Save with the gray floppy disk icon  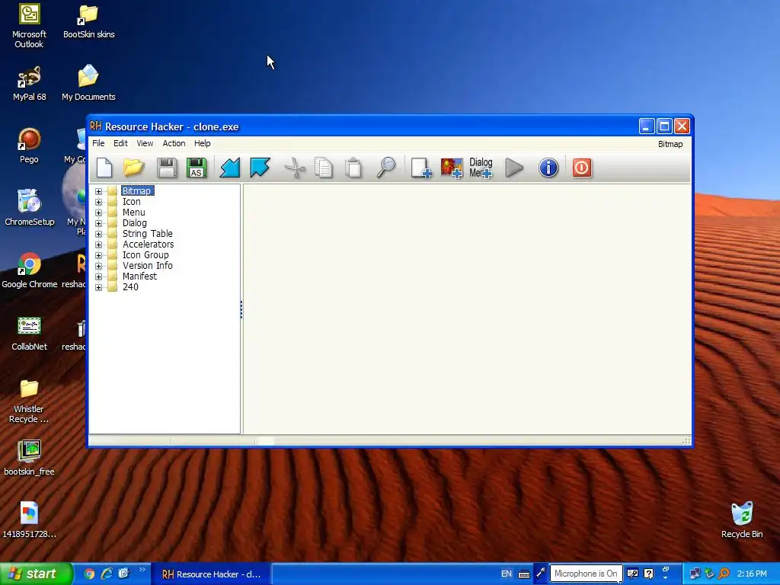point(167,168)
